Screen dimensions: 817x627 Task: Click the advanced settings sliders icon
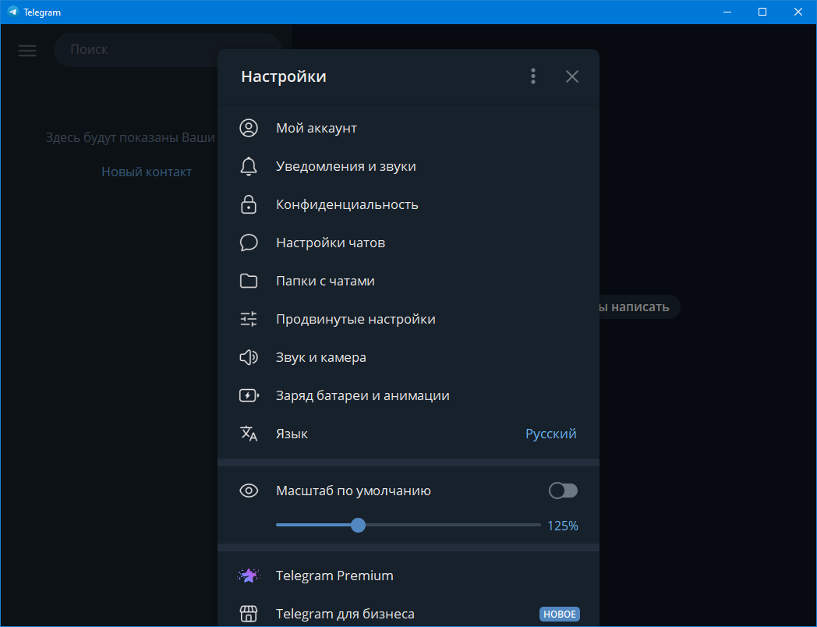pyautogui.click(x=249, y=319)
